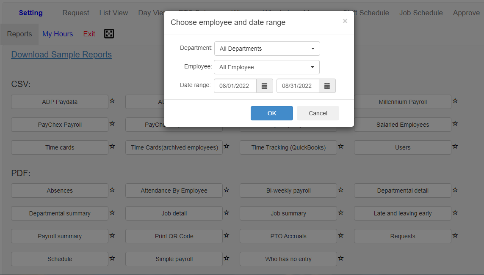
Task: Confirm the dialog with OK
Action: (x=271, y=113)
